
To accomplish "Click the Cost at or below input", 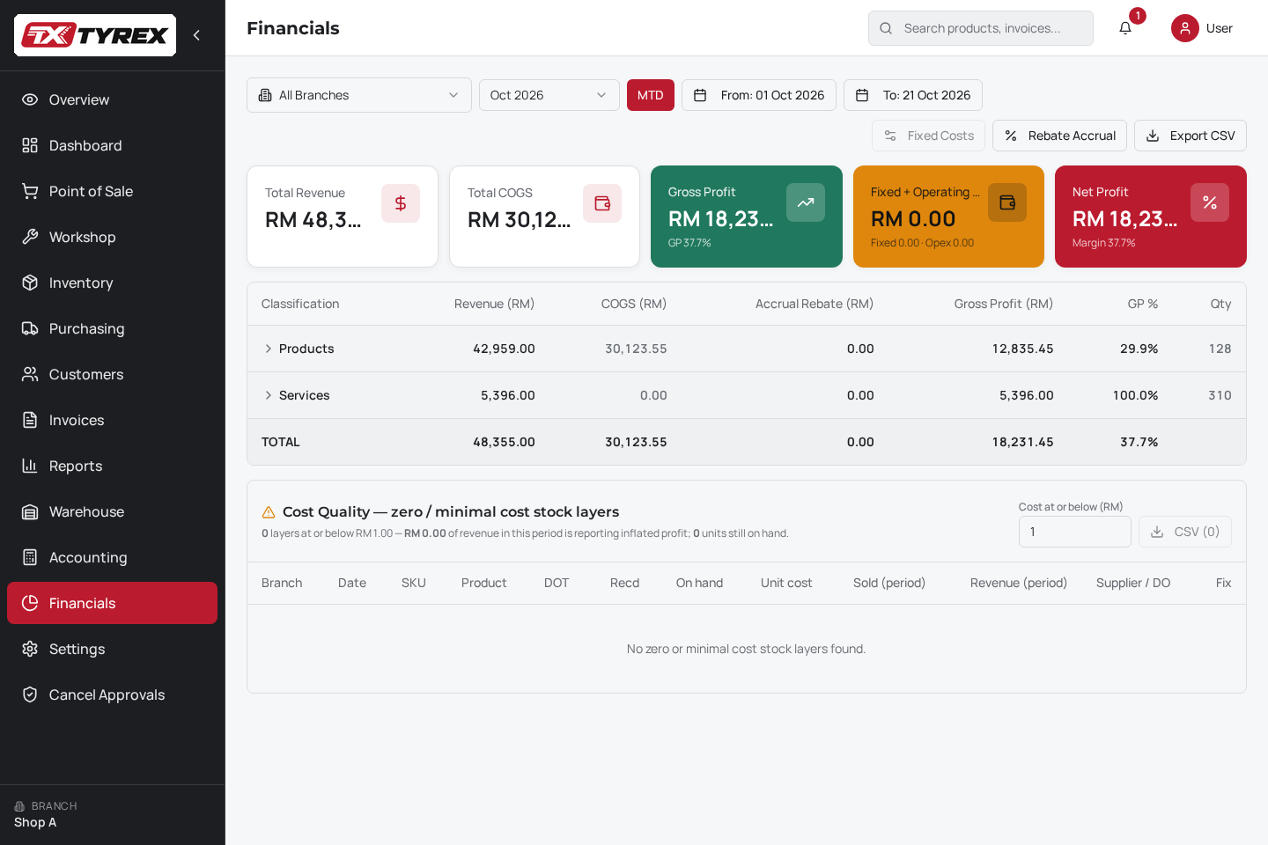I will [x=1075, y=532].
